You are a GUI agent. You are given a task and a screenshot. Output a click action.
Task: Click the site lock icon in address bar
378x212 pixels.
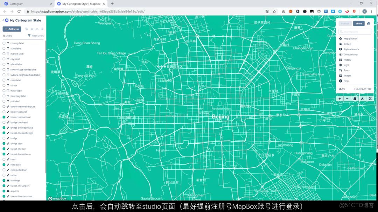pos(28,11)
